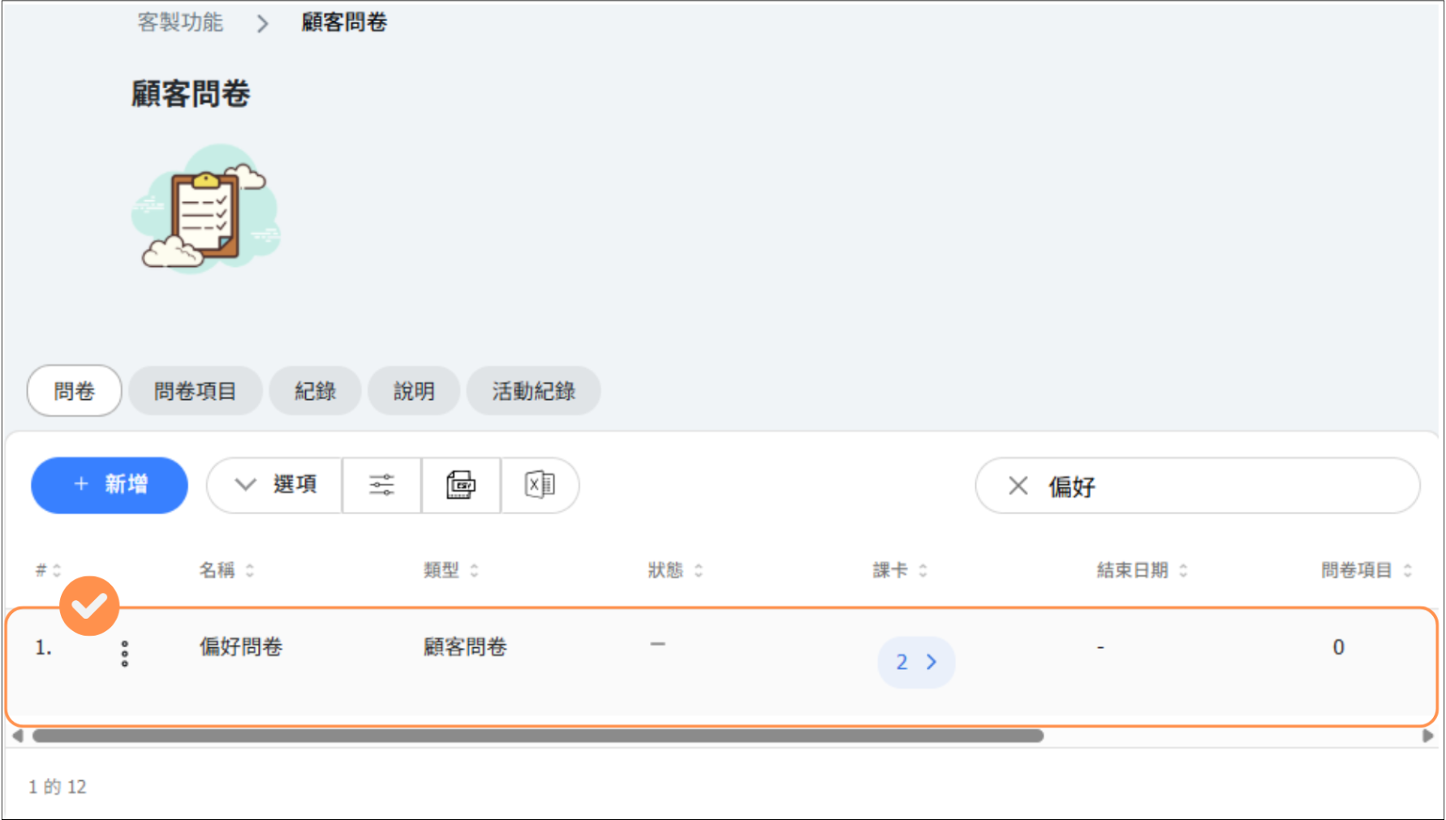Switch to the 說明 tab

pyautogui.click(x=414, y=391)
